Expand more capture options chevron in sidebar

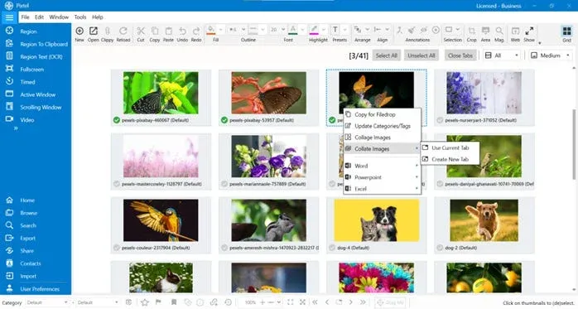[x=16, y=128]
